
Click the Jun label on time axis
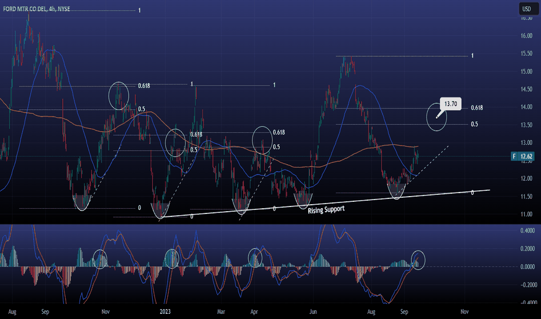click(x=313, y=312)
